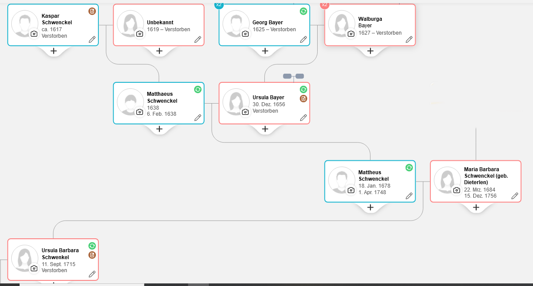Edit Walburga Bayer using pencil icon
Image resolution: width=533 pixels, height=286 pixels.
409,39
